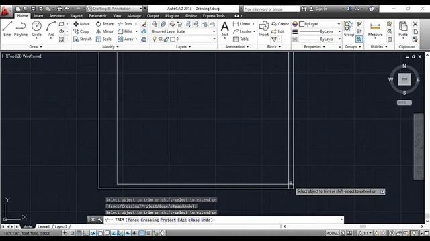Click the Trim tool
Viewport: 430px width, 241px height.
[125, 24]
